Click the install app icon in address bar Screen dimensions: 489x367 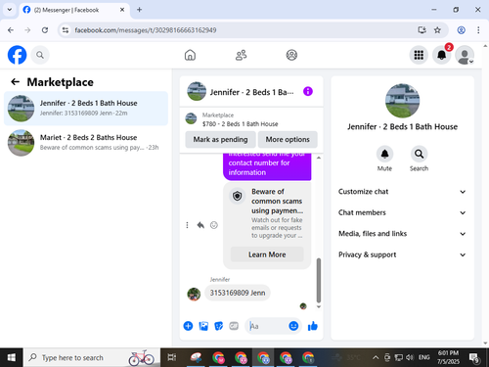[422, 30]
